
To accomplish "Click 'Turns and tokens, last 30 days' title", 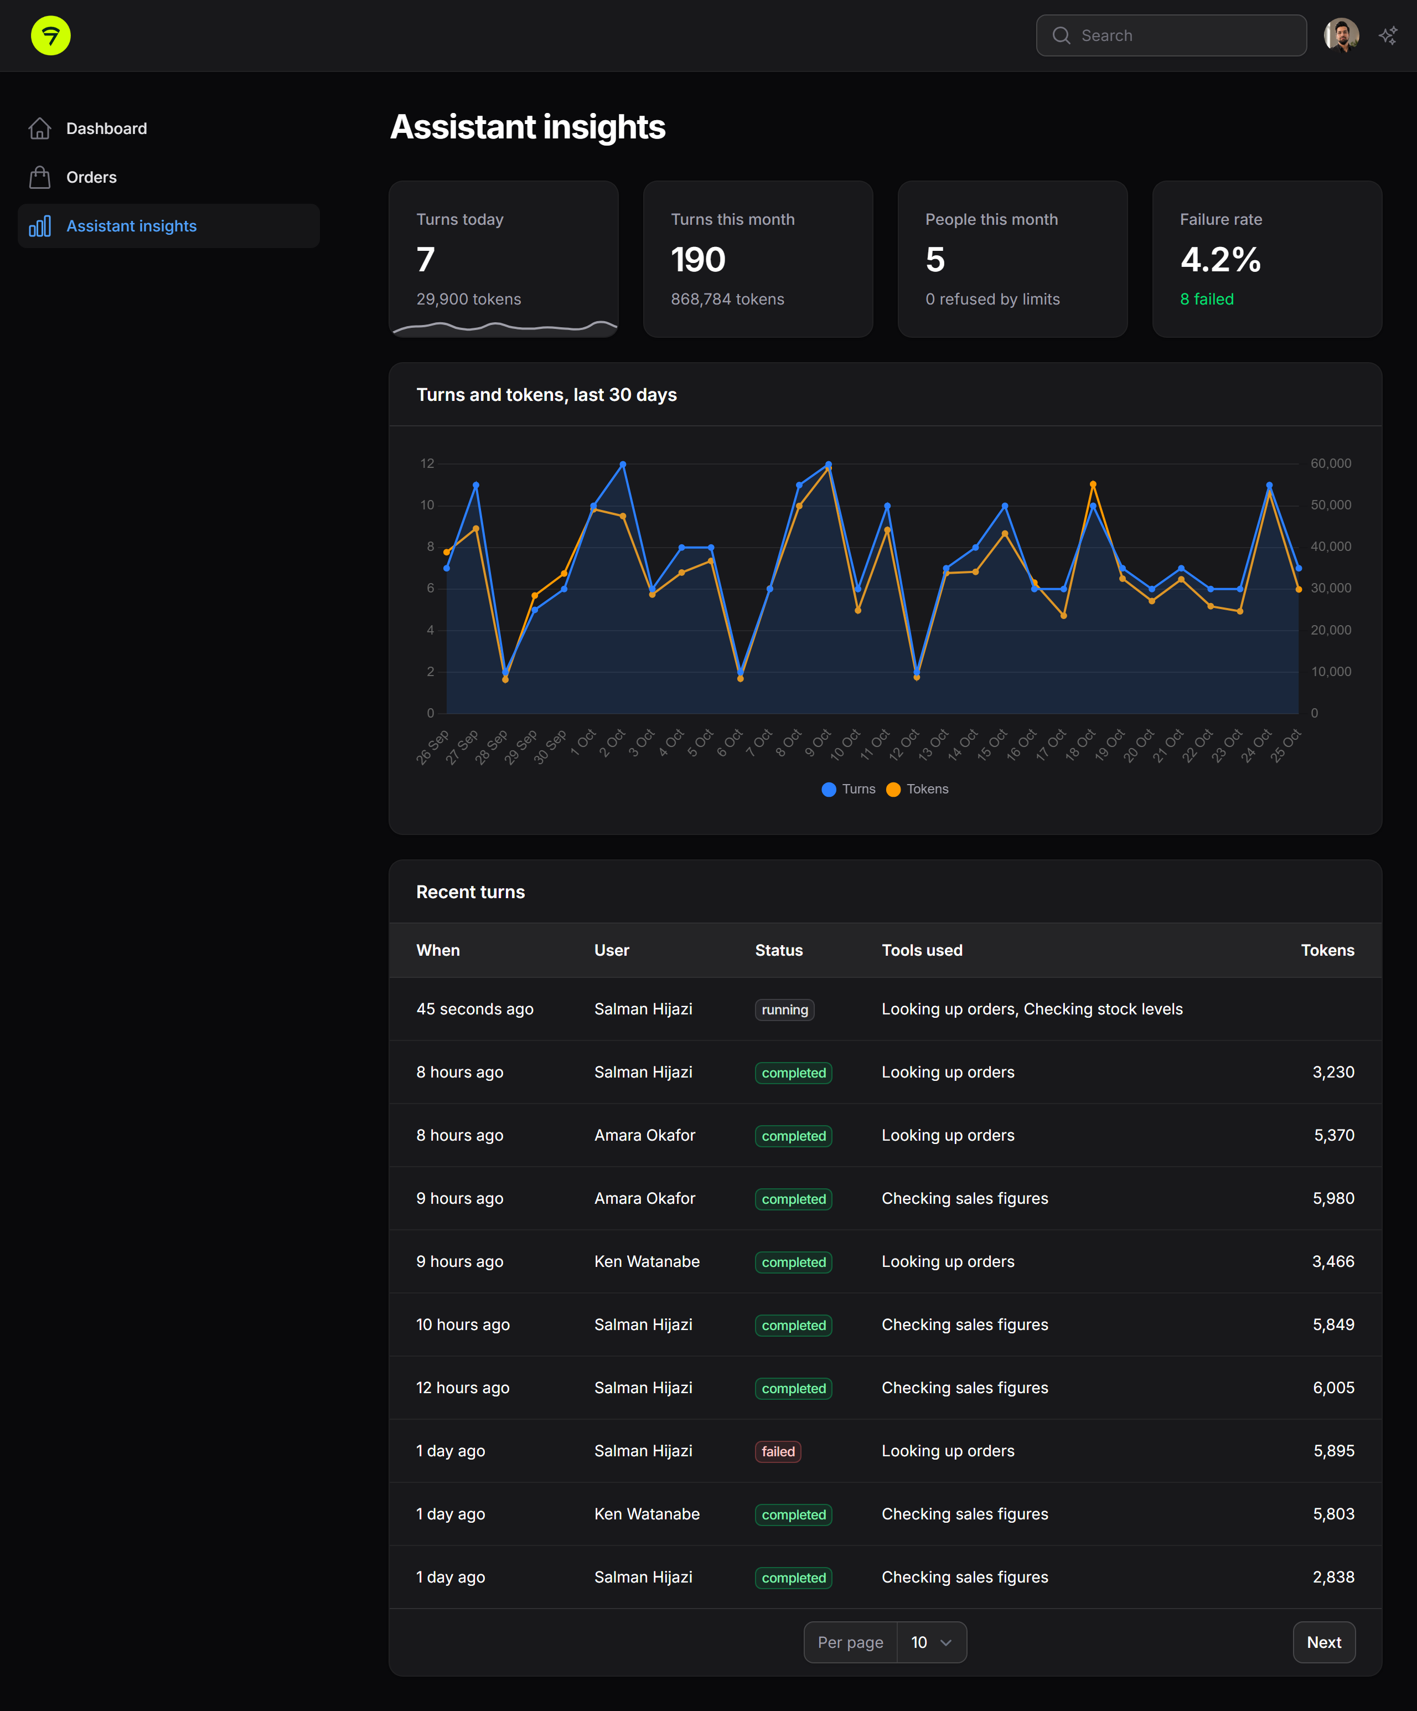I will coord(546,395).
